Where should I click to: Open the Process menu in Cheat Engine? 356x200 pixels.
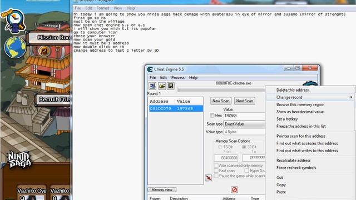pyautogui.click(x=178, y=78)
